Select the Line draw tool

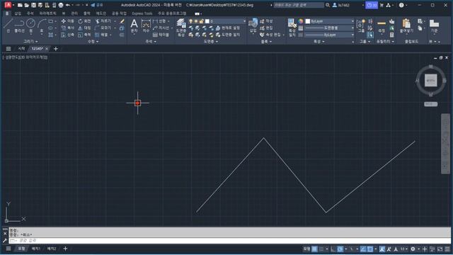(8, 25)
